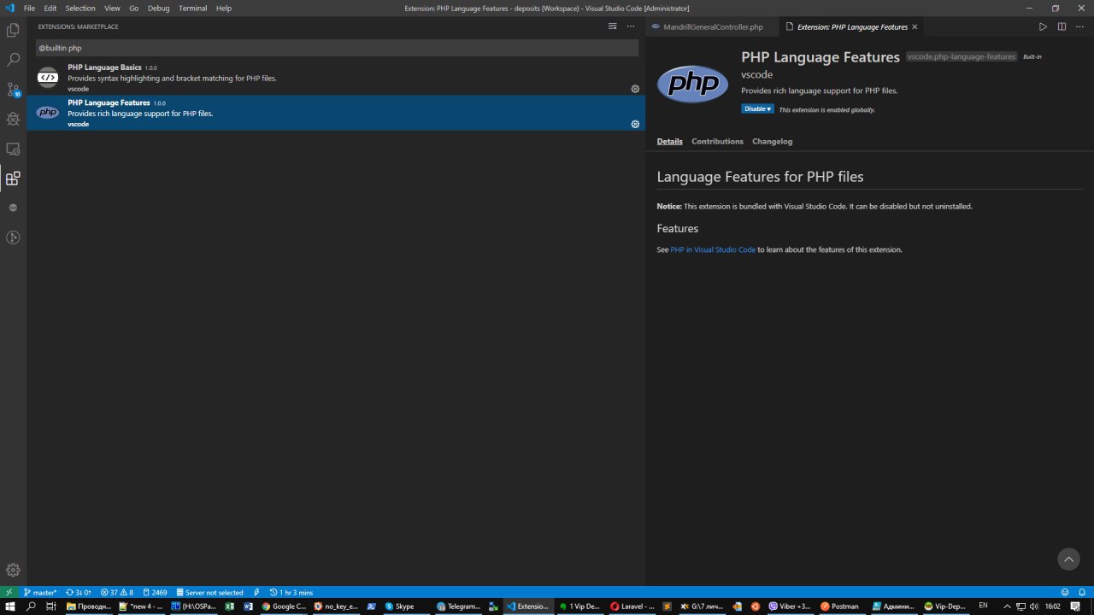Open the Selection menu
This screenshot has height=615, width=1094.
[x=80, y=8]
